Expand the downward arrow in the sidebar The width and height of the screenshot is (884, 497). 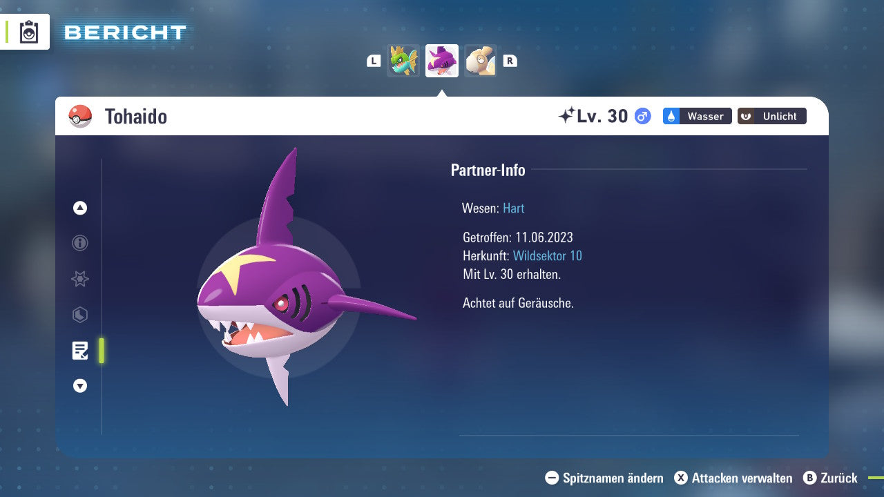tap(79, 386)
